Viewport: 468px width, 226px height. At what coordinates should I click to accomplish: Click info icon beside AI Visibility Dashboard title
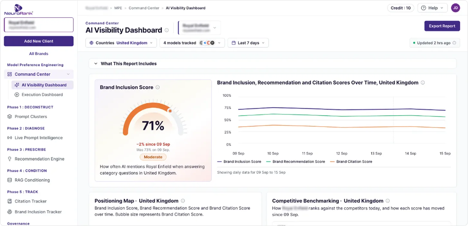[167, 30]
